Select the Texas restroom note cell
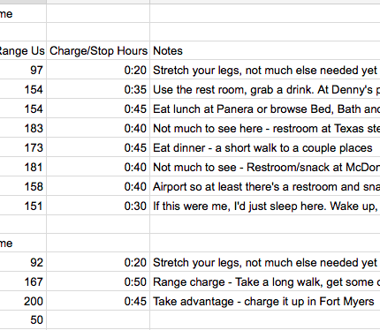Image resolution: width=380 pixels, height=330 pixels. [x=265, y=128]
